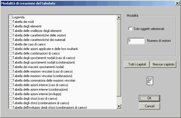Close the Modalità di creazione dialog
181x118 pixels.
(177, 3)
